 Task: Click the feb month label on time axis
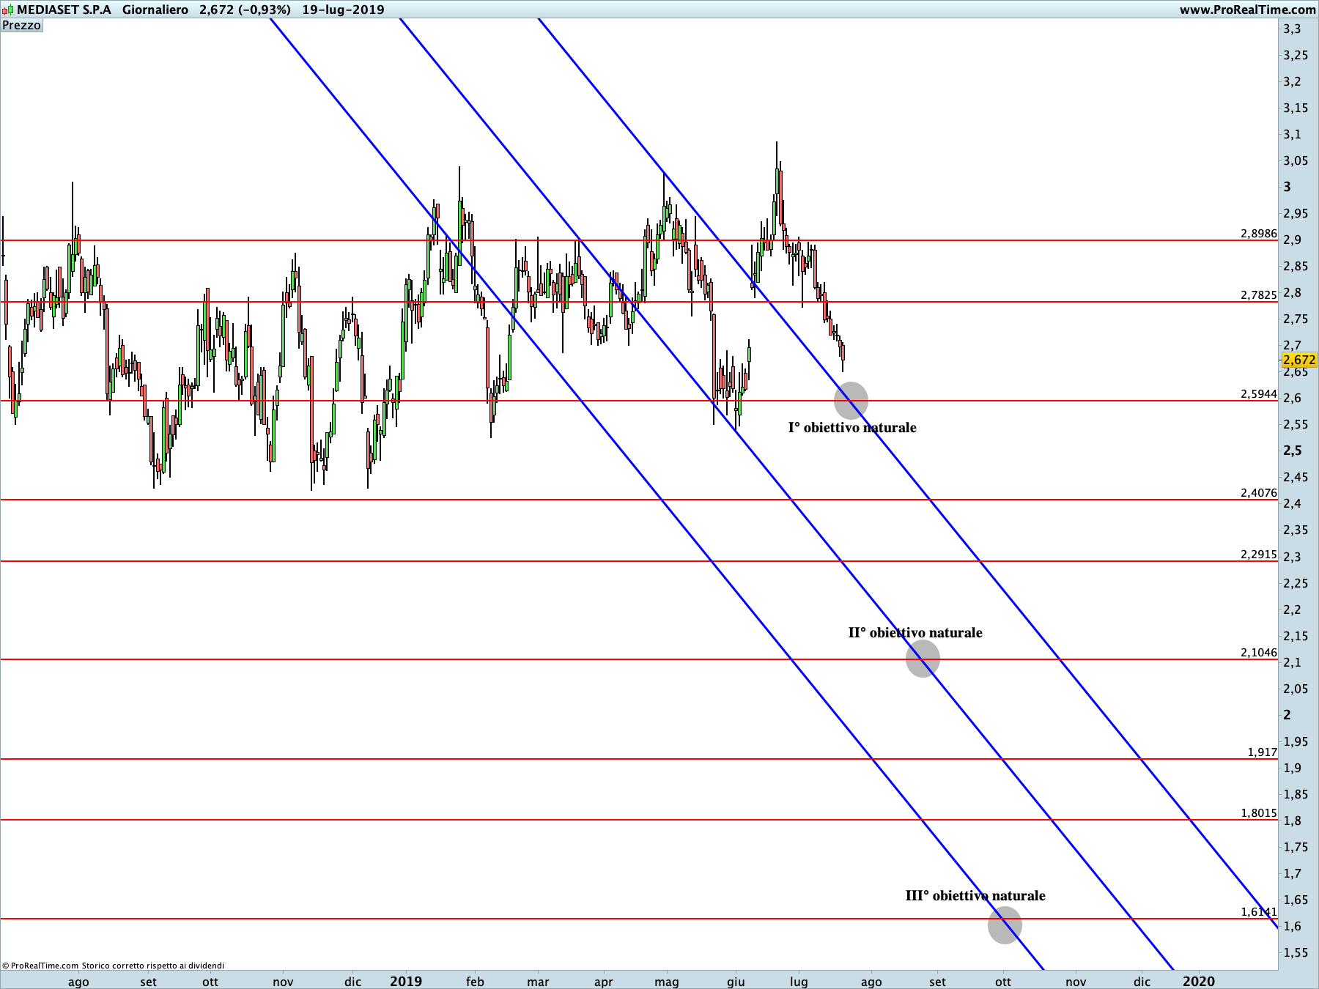475,982
